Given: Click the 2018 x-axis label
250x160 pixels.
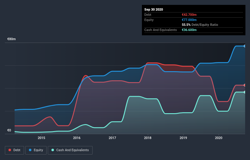Looking at the screenshot, I should 148,138.
